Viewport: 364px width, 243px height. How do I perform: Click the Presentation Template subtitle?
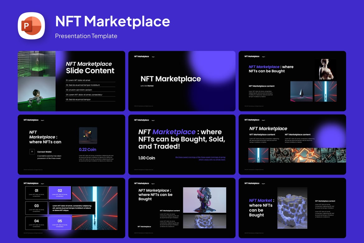pos(86,36)
